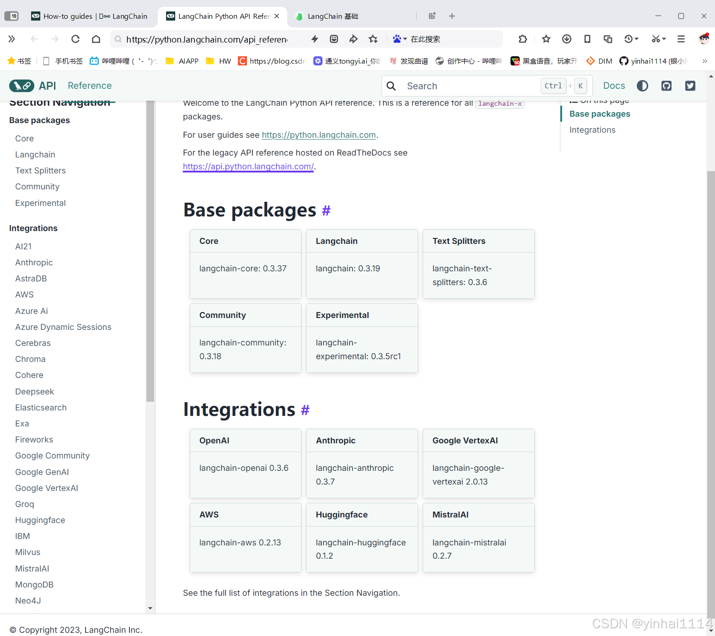Open 哔哩哔哩 bookmark
The width and height of the screenshot is (715, 636).
click(123, 61)
